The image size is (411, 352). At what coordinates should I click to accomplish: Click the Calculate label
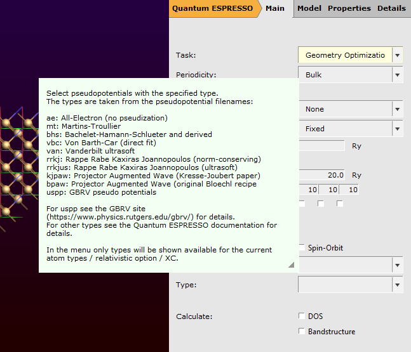194,316
